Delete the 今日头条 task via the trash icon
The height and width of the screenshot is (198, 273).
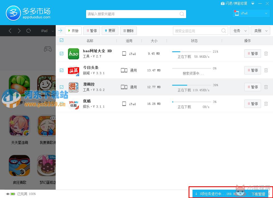(266, 70)
